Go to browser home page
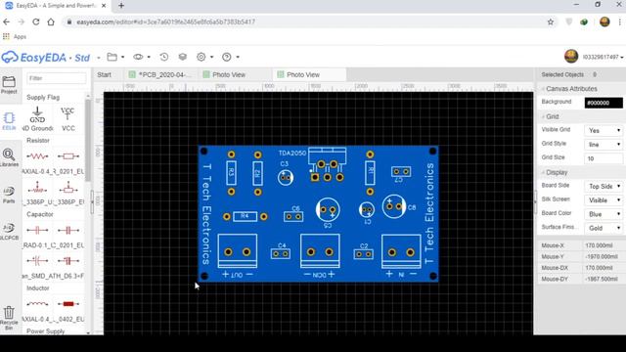 [51, 22]
